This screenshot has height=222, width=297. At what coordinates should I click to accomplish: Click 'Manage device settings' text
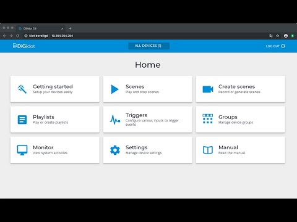pos(144,153)
